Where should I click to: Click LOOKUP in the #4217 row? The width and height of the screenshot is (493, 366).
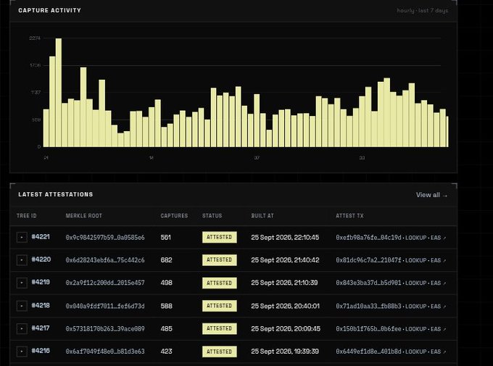tap(415, 329)
